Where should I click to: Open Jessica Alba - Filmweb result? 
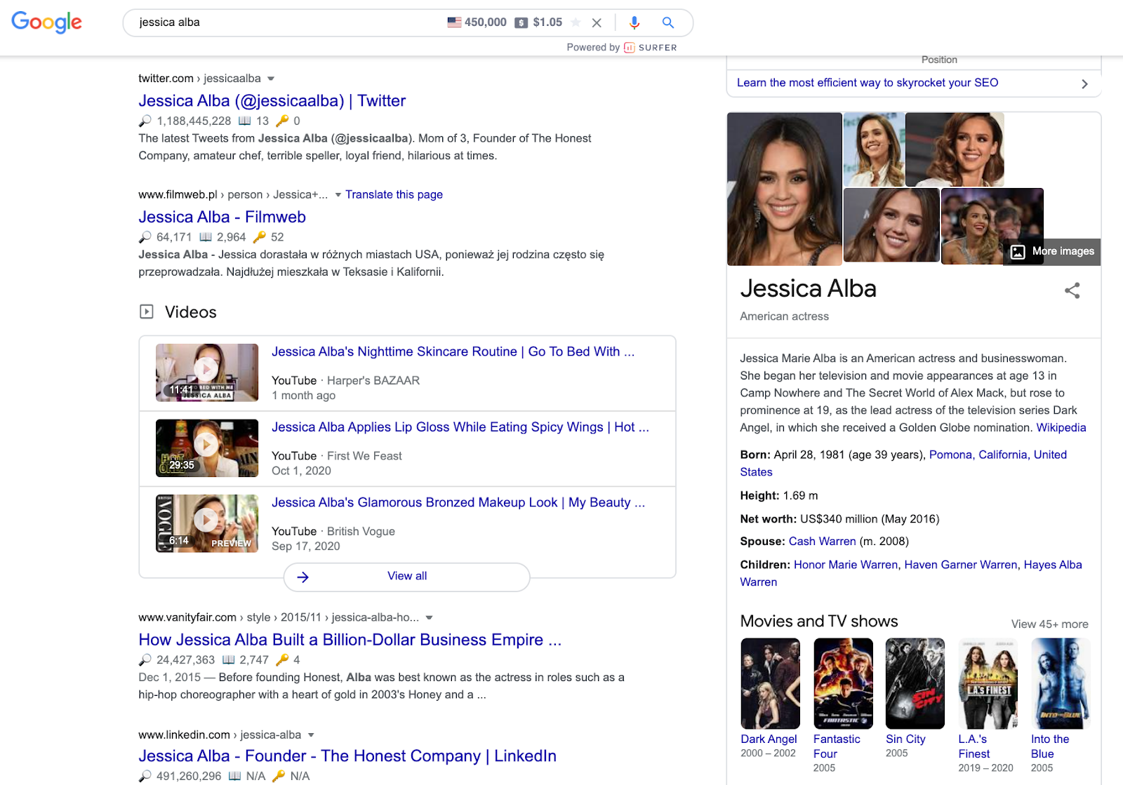222,217
